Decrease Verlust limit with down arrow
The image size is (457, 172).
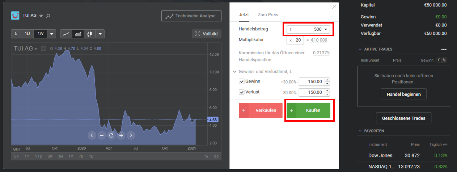327,95
